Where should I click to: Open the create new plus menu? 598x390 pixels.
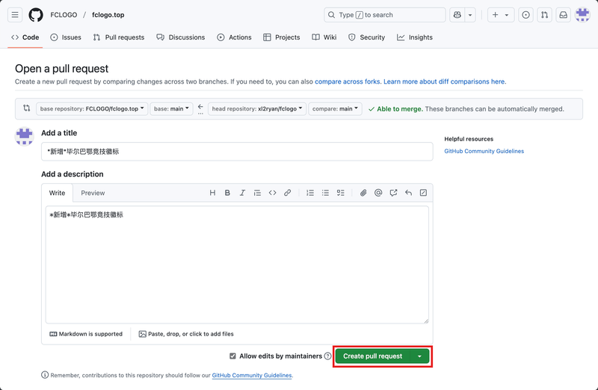click(x=501, y=15)
